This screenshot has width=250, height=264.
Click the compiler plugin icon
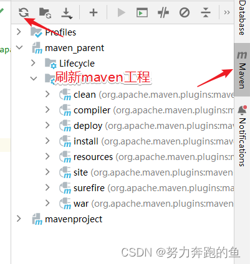[x=65, y=110]
